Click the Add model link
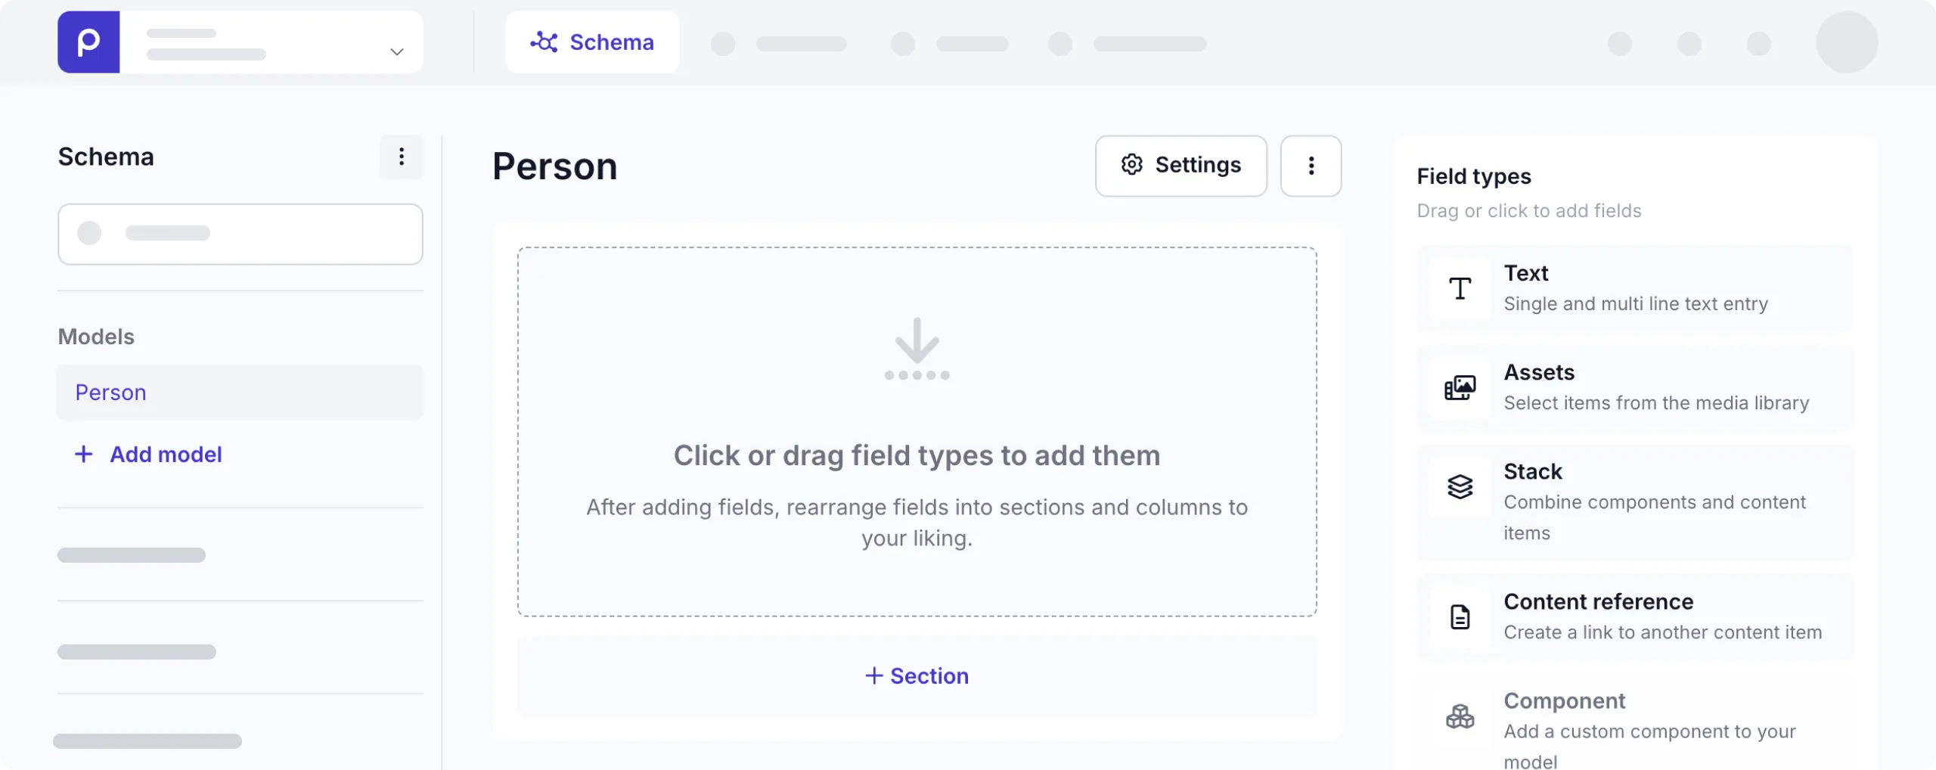Screen dimensions: 1936x770 pos(166,454)
